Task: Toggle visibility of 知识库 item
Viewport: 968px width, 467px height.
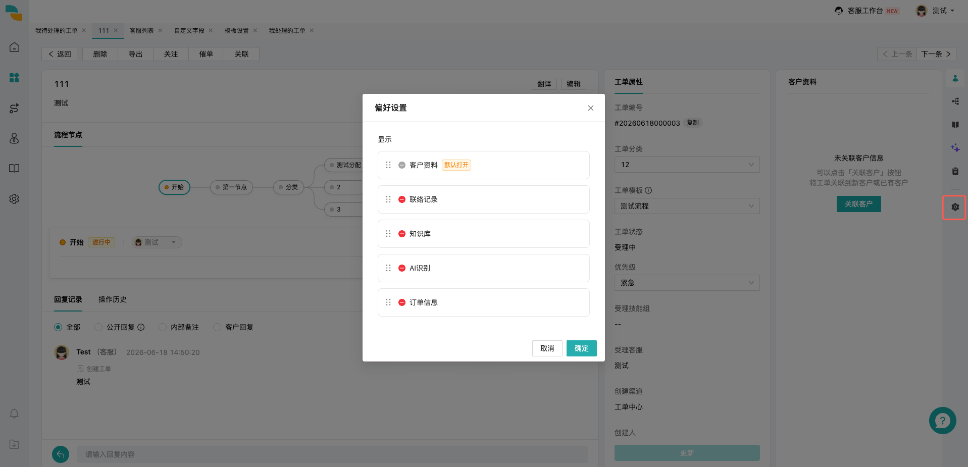Action: click(x=402, y=234)
